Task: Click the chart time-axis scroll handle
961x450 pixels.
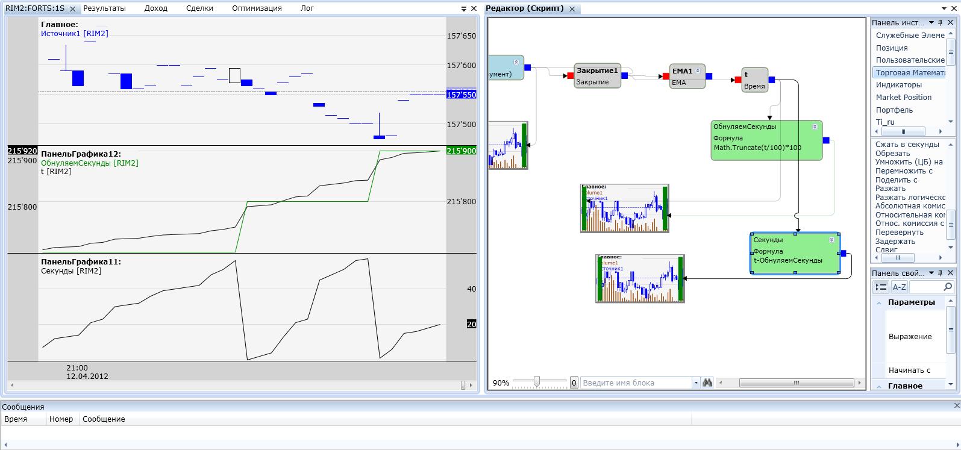Action: click(x=463, y=385)
